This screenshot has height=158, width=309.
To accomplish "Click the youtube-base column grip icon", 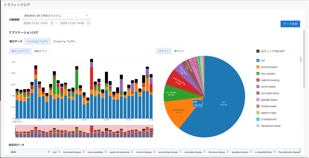I will pos(180,152).
